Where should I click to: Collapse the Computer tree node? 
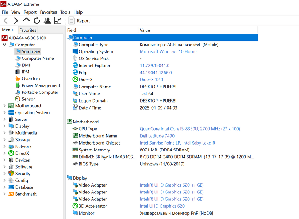click(x=5, y=45)
